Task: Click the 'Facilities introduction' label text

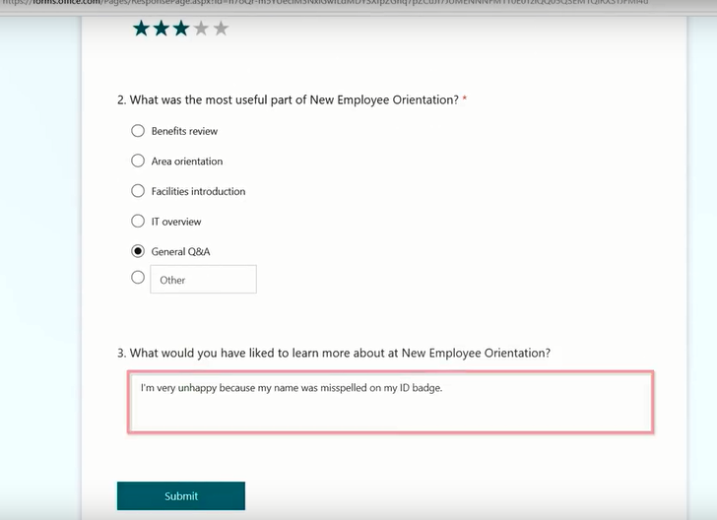Action: pyautogui.click(x=198, y=191)
